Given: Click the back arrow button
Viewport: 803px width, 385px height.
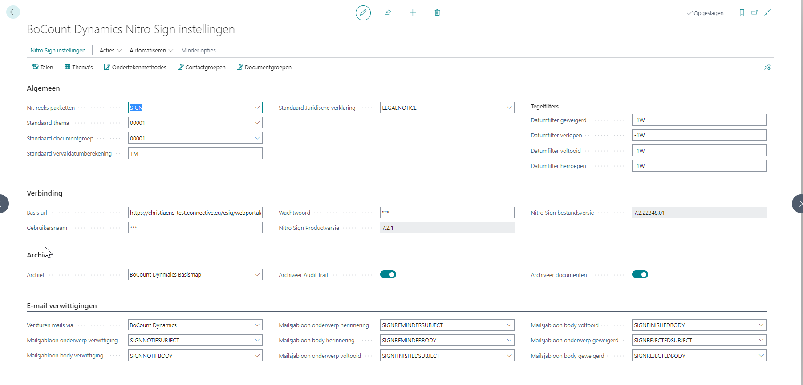Looking at the screenshot, I should (13, 12).
